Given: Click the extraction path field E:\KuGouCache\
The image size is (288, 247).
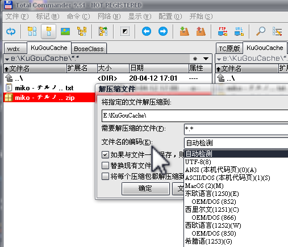Looking at the screenshot, I should [195, 116].
